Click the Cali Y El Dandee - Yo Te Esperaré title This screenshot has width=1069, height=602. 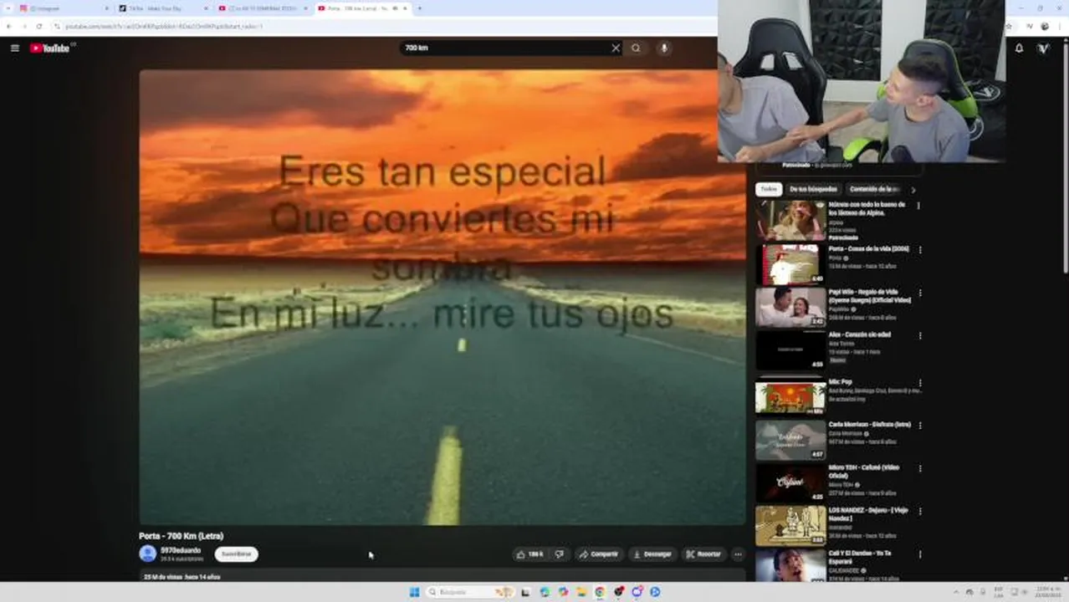(x=860, y=557)
